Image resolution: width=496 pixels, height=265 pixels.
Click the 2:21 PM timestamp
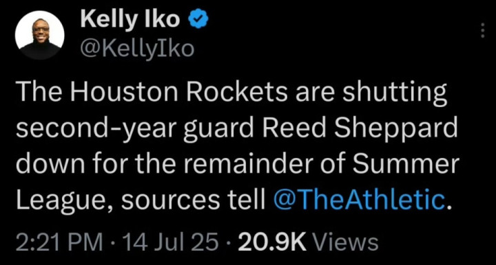coord(59,242)
